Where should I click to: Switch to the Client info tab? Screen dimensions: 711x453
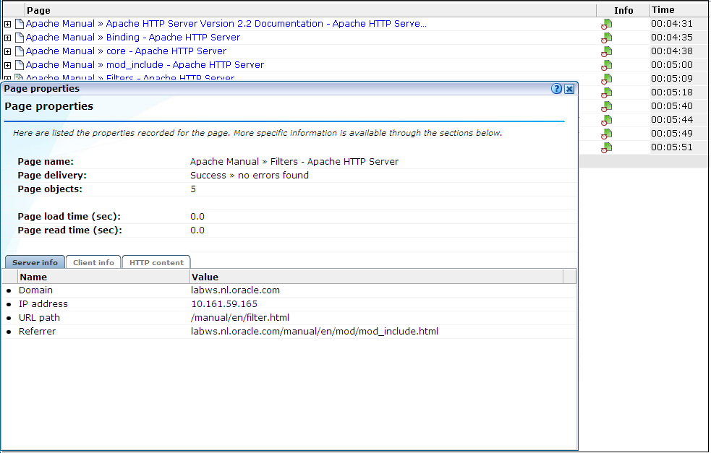coord(93,262)
